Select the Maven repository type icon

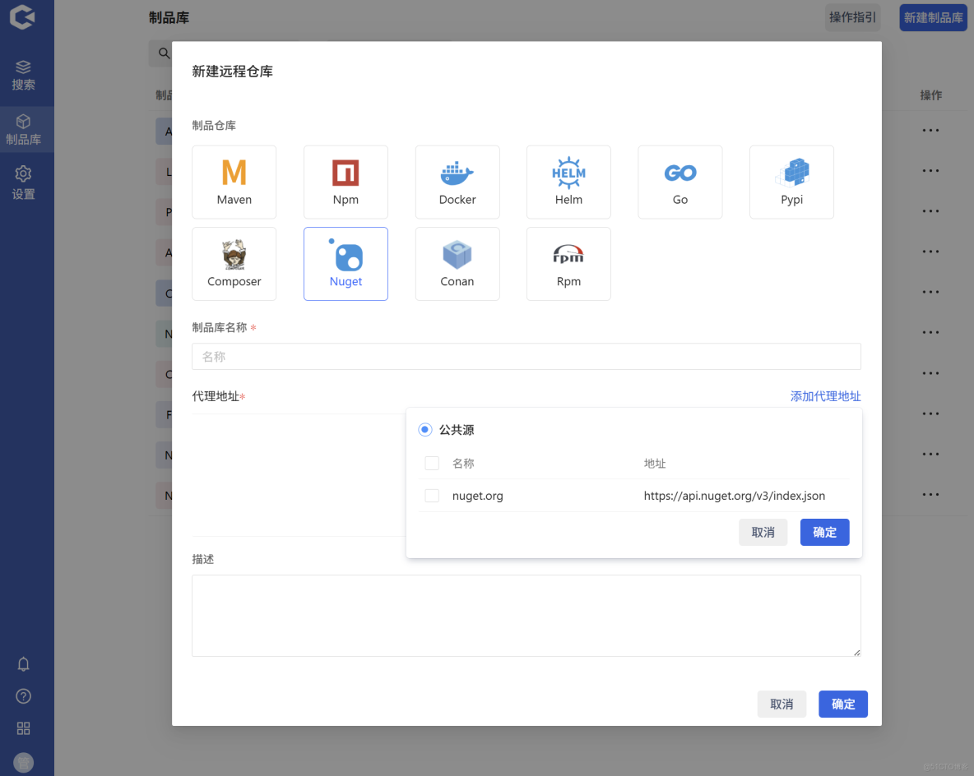[234, 182]
